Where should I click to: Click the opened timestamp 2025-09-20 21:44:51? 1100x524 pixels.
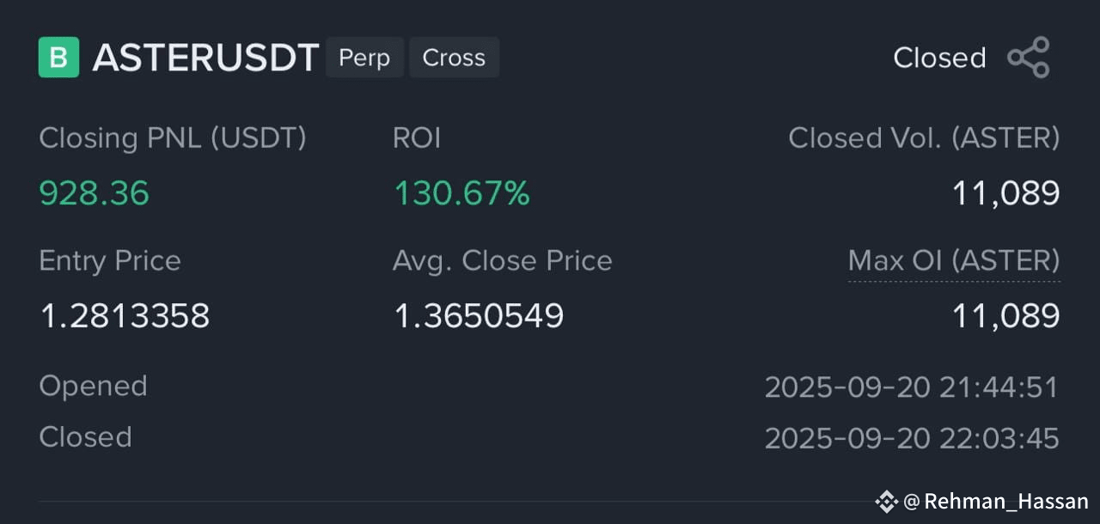click(x=912, y=387)
